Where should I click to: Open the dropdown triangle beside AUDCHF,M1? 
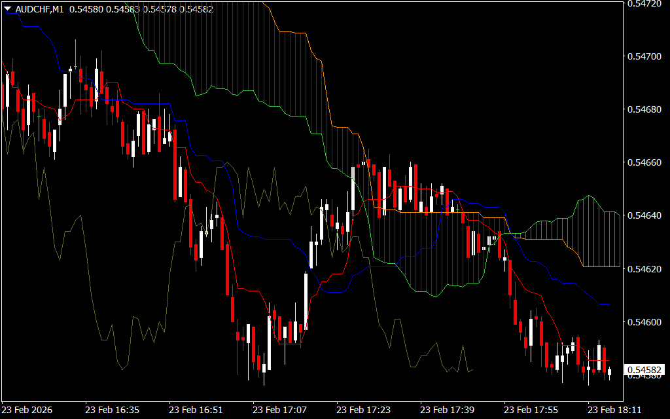tap(7, 8)
